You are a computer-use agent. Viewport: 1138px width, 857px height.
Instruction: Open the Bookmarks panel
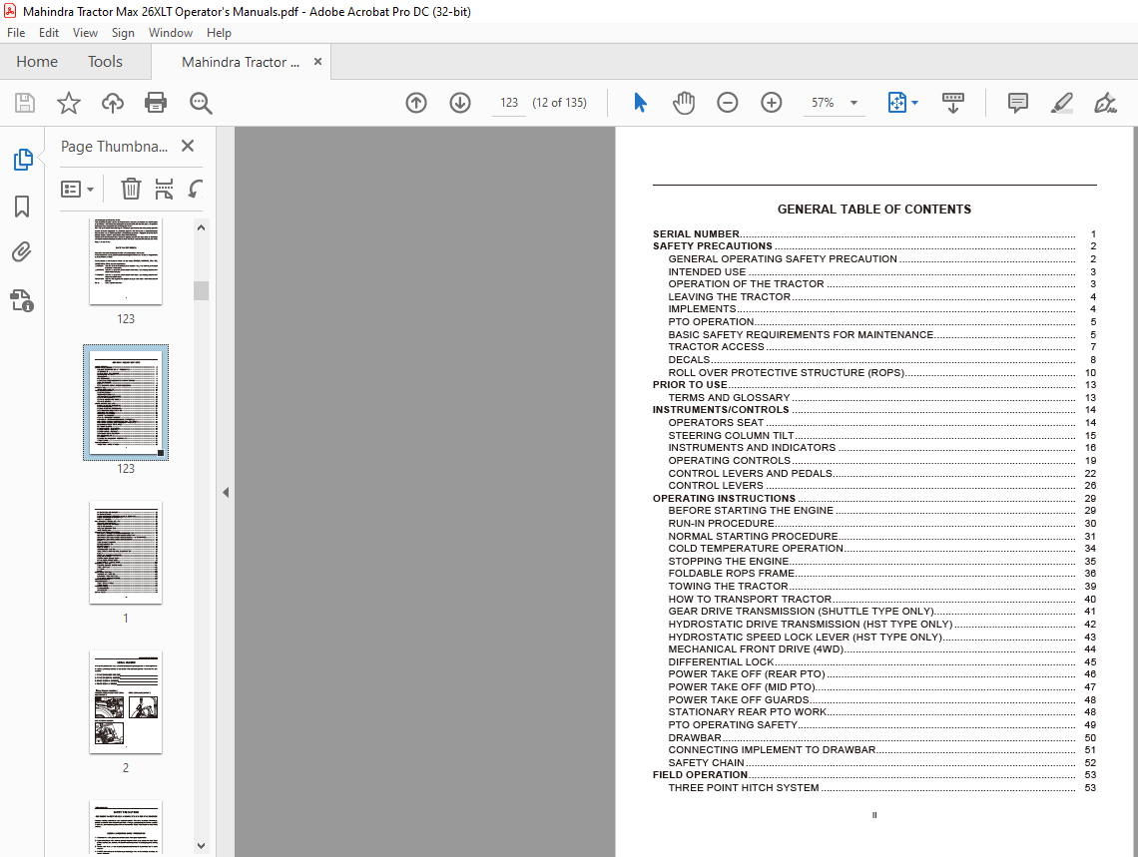point(22,207)
